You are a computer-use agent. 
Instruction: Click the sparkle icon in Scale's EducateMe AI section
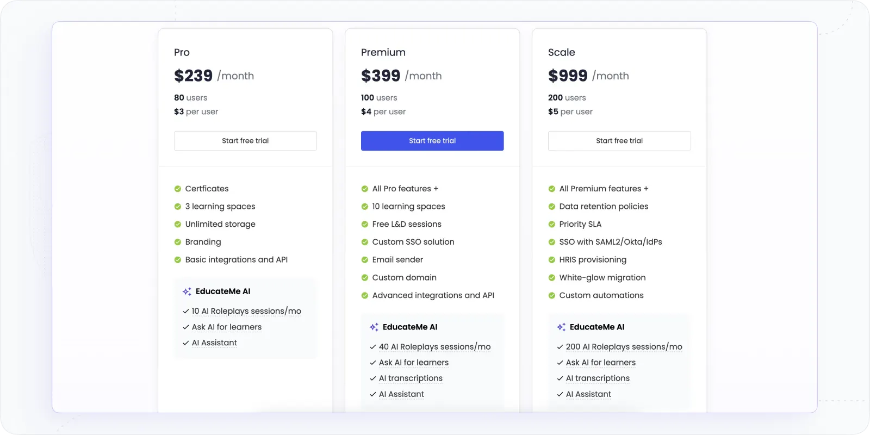561,327
